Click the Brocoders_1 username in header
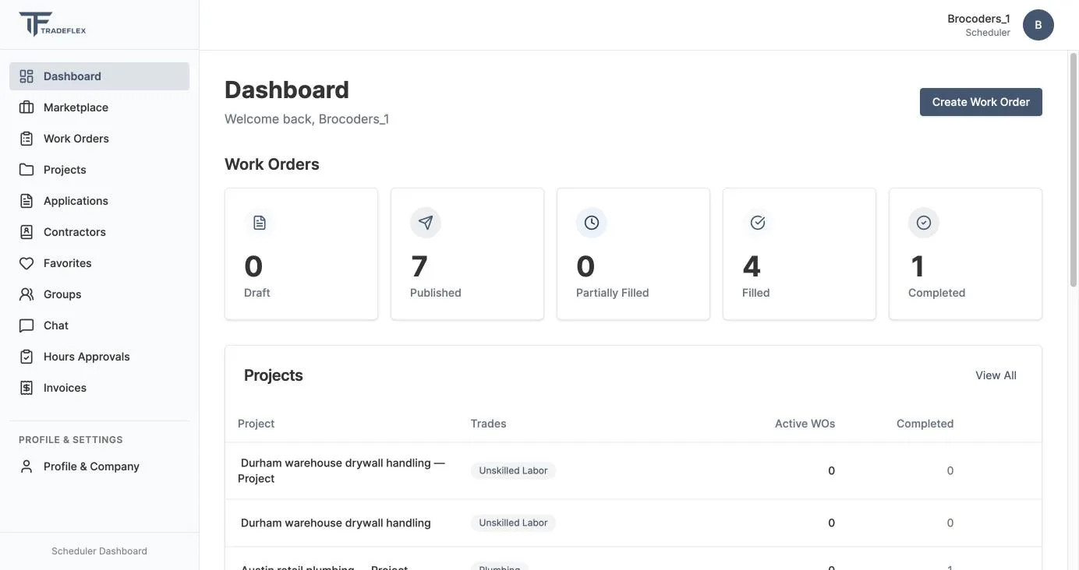 [x=978, y=19]
